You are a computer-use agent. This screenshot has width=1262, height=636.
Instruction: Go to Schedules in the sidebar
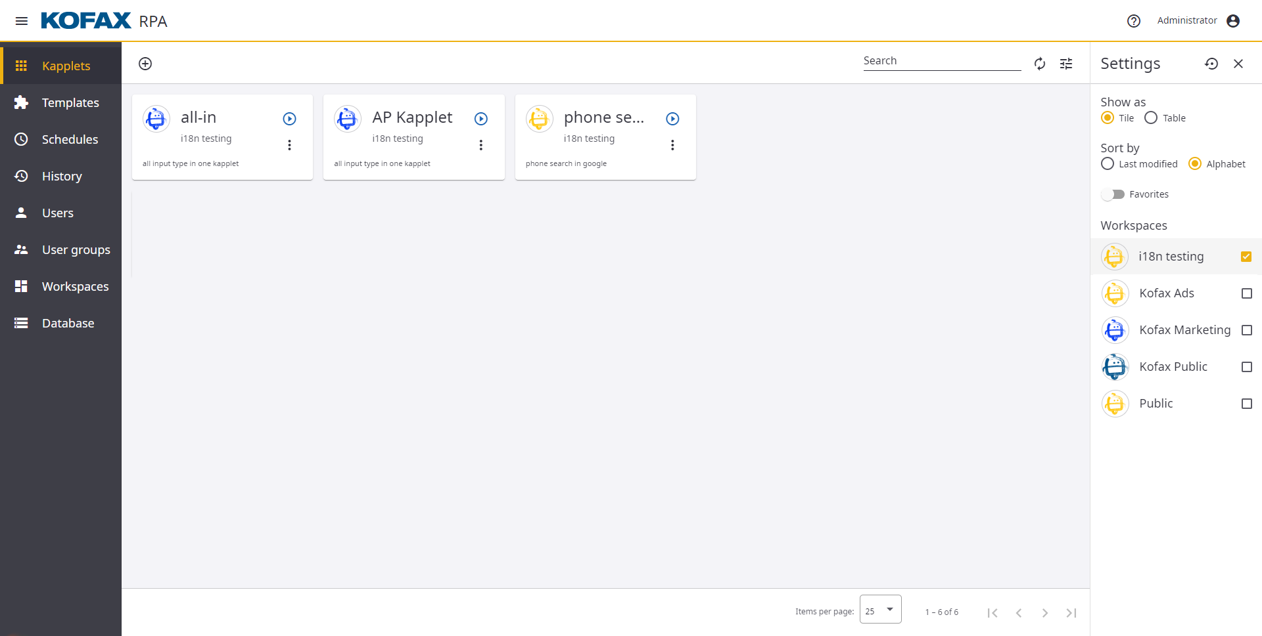[70, 140]
